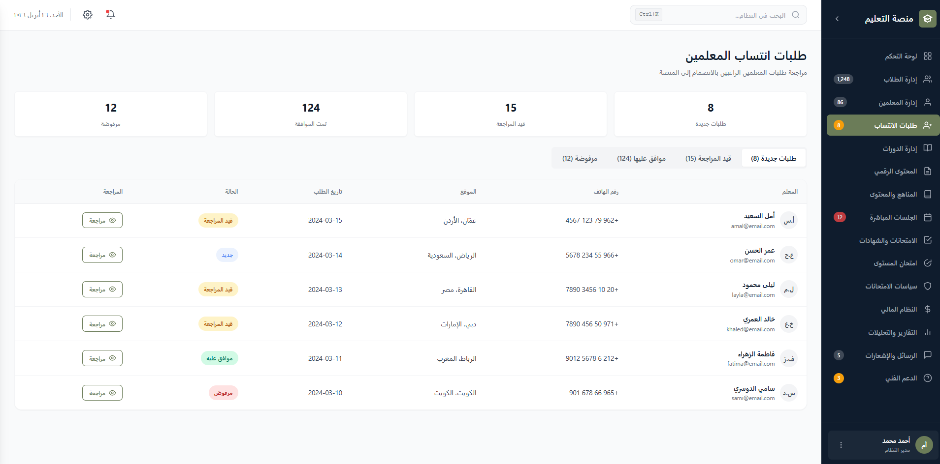Image resolution: width=940 pixels, height=464 pixels.
Task: Open the لوحة التحكم dashboard icon
Action: point(928,56)
